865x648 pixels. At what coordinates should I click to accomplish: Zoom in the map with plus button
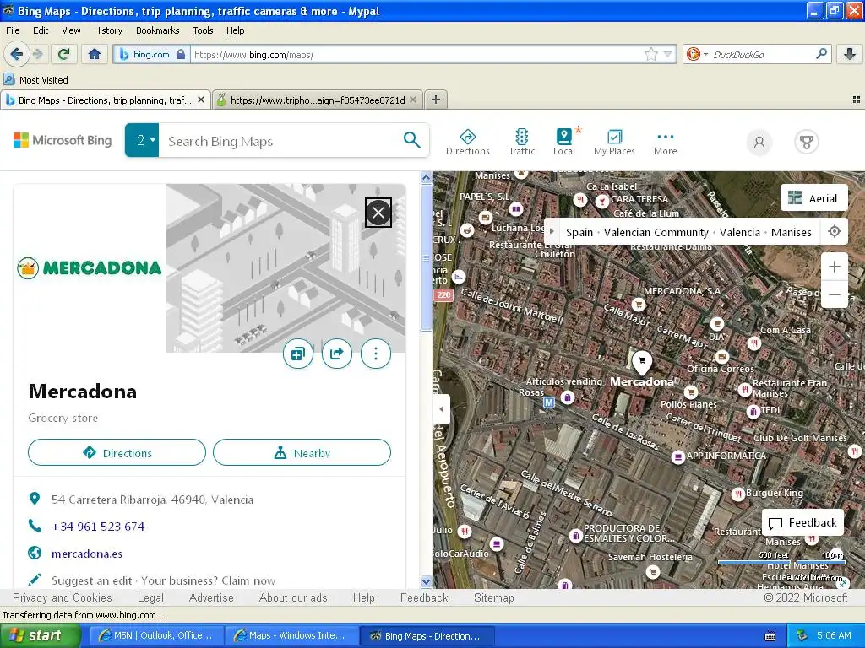(834, 267)
